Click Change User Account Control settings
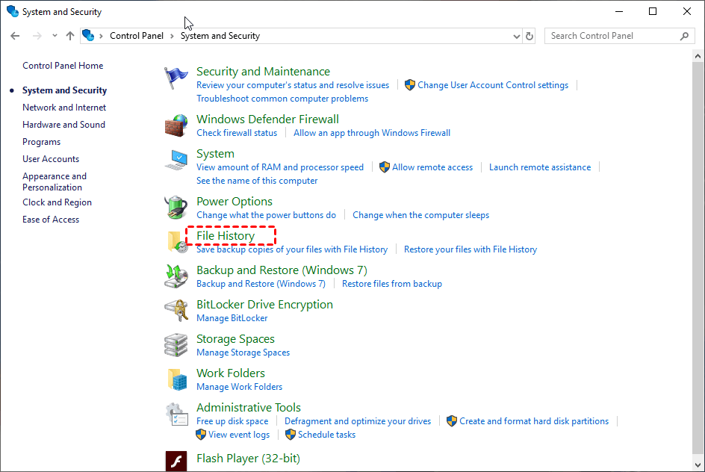The width and height of the screenshot is (705, 472). (x=493, y=85)
